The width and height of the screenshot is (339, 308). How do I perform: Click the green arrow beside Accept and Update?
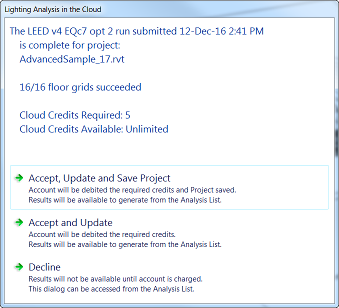click(19, 222)
